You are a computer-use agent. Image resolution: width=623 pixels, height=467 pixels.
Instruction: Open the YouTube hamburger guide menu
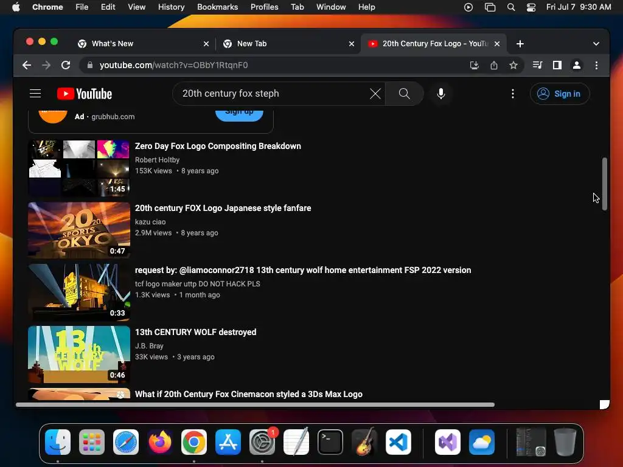tap(35, 93)
